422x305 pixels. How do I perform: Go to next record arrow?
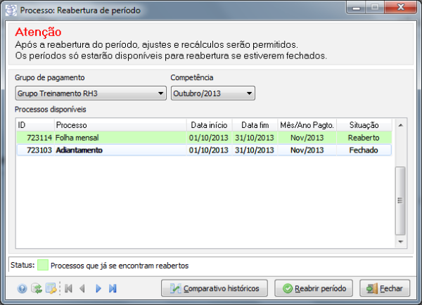pos(98,288)
